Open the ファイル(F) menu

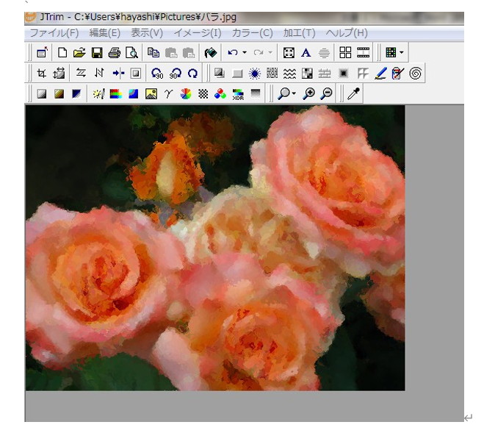click(x=54, y=33)
